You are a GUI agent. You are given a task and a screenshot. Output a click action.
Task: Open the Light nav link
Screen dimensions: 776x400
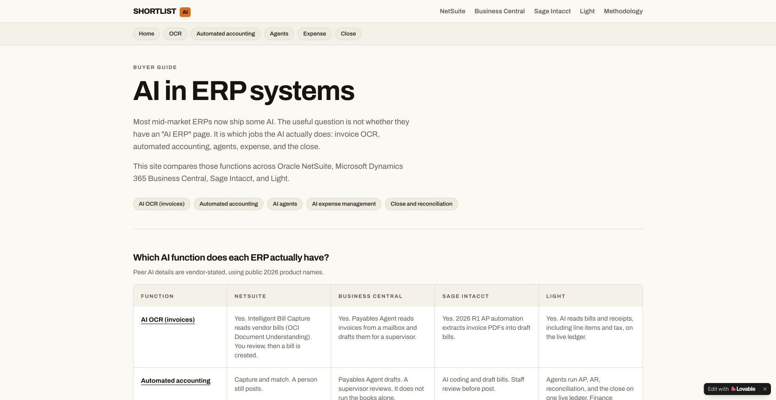[587, 11]
